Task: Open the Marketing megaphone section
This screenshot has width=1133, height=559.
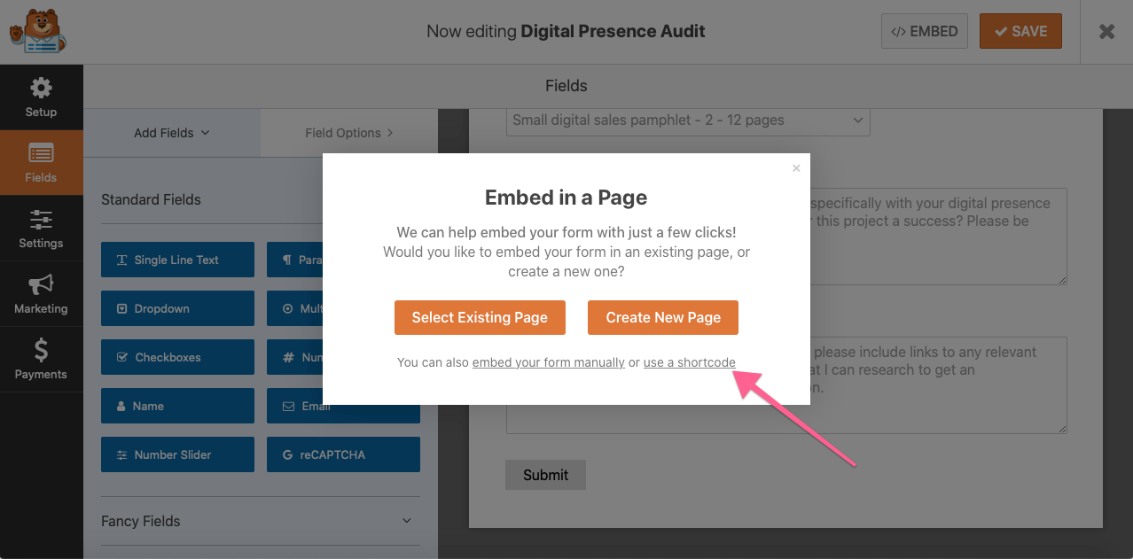Action: 41,294
